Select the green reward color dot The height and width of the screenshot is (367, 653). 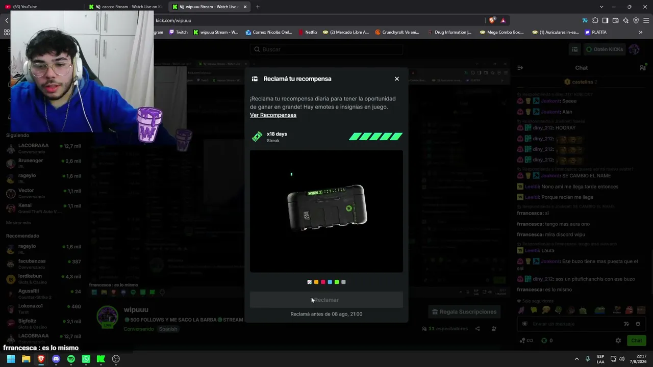coord(337,282)
